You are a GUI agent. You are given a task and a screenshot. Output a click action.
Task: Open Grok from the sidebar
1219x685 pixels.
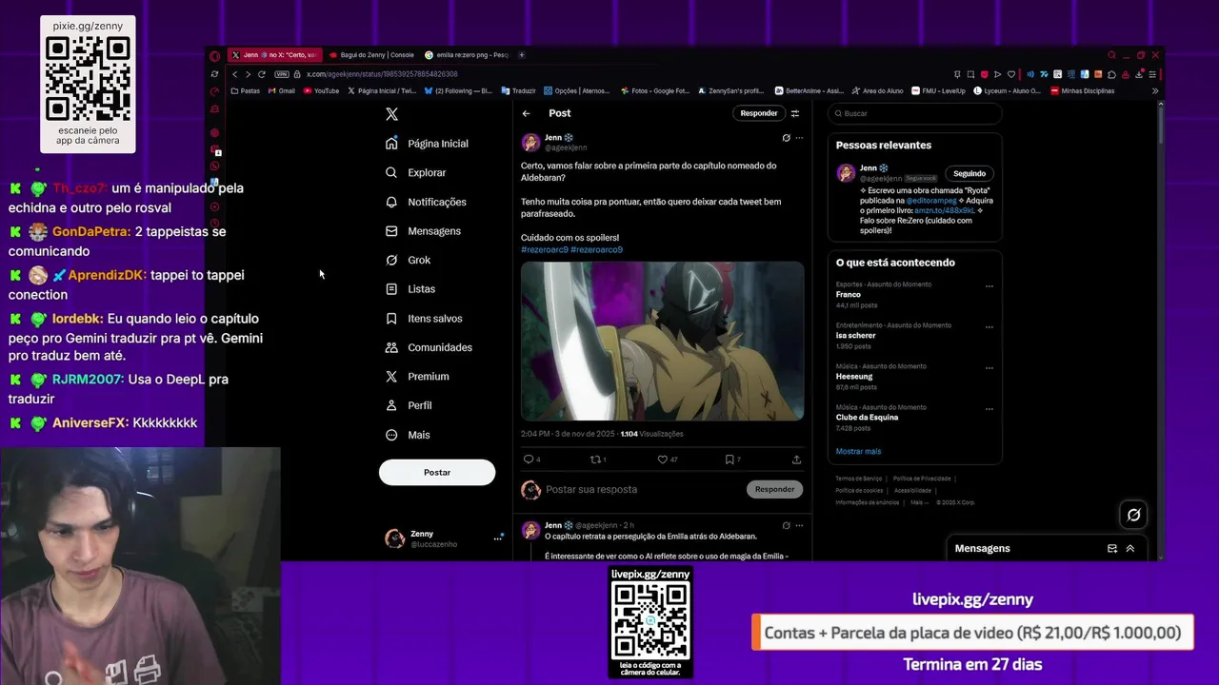click(408, 260)
